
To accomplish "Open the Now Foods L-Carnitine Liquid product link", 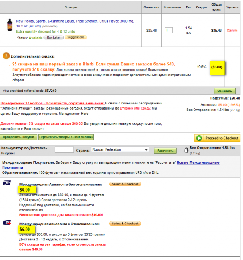I will (x=75, y=23).
